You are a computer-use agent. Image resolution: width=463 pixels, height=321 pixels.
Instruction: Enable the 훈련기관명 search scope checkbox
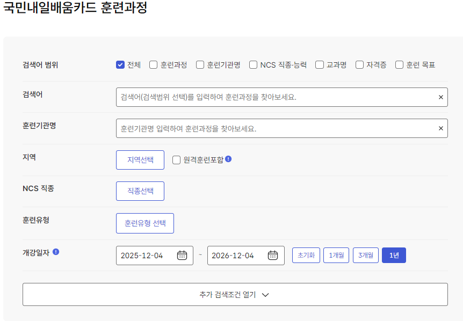[x=200, y=65]
